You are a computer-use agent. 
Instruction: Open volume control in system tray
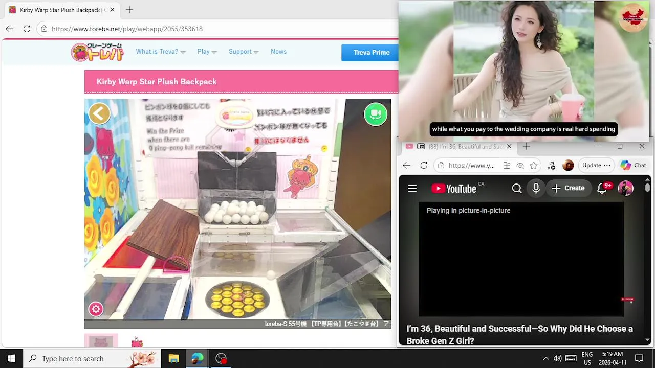coord(557,358)
